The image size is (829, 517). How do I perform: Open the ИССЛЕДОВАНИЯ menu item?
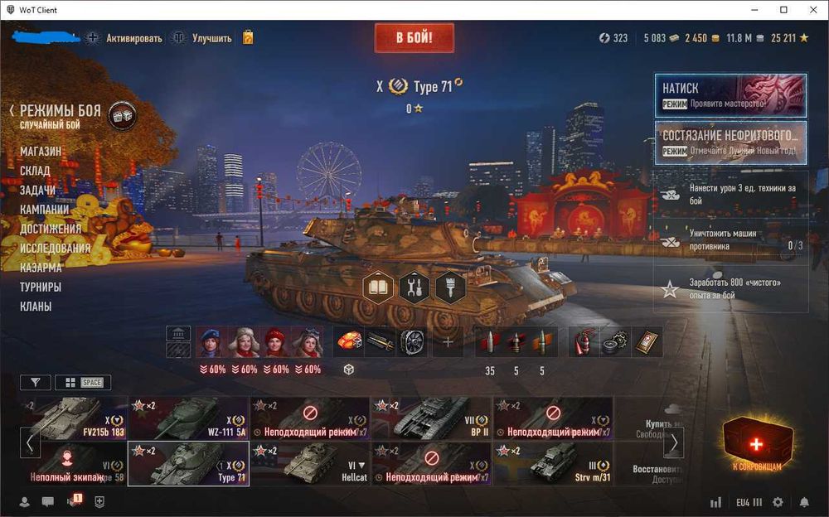pyautogui.click(x=55, y=248)
